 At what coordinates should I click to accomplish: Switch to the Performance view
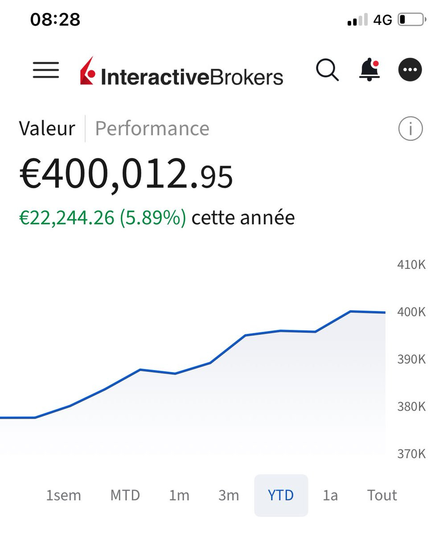pyautogui.click(x=152, y=128)
